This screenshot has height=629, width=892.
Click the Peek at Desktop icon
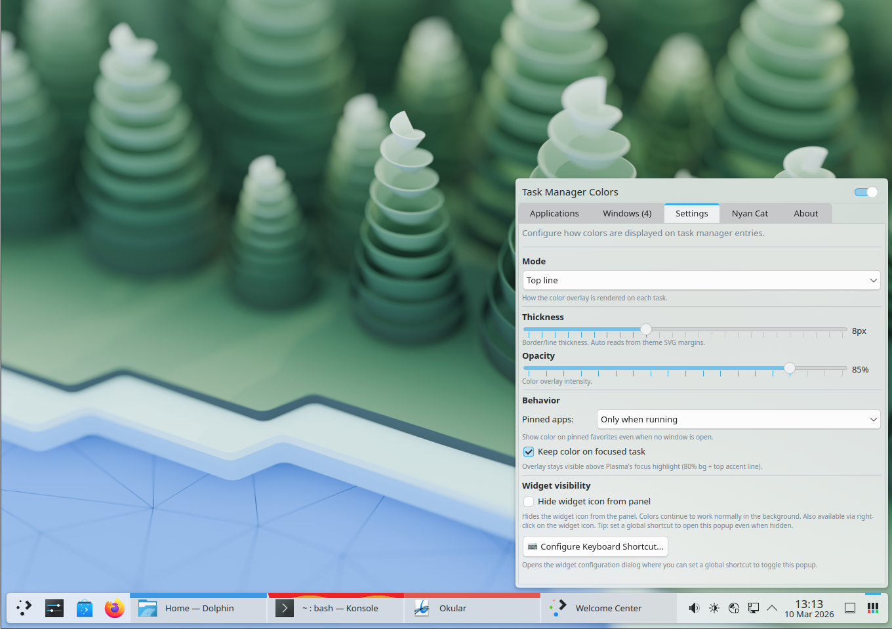point(850,608)
